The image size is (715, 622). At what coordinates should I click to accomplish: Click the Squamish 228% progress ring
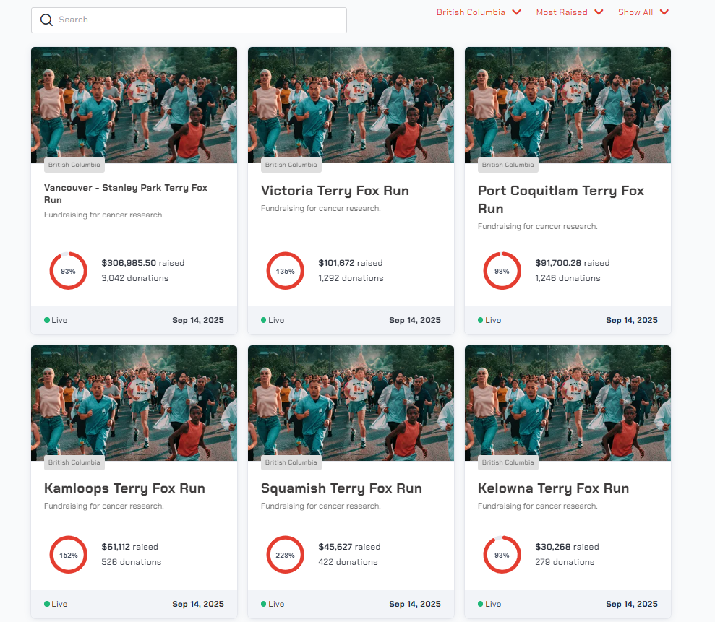[285, 555]
